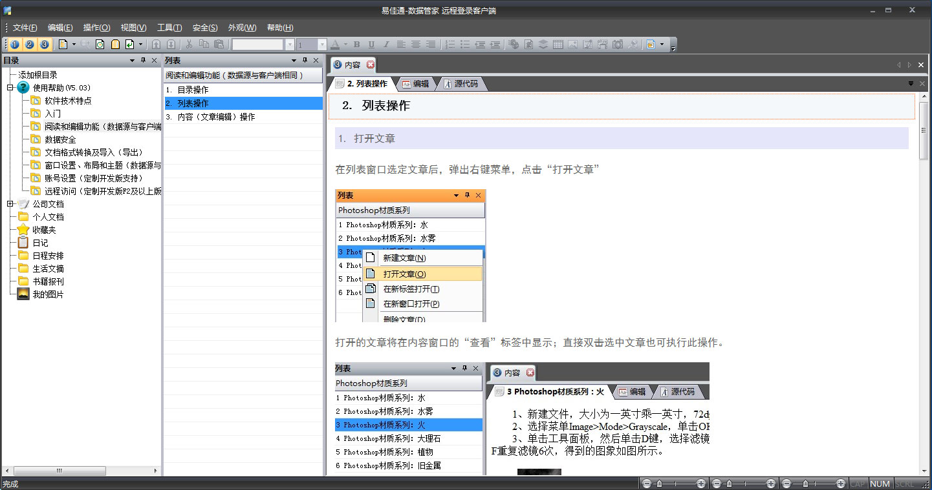The height and width of the screenshot is (490, 932).
Task: Toggle the panel 1 button
Action: 15,45
